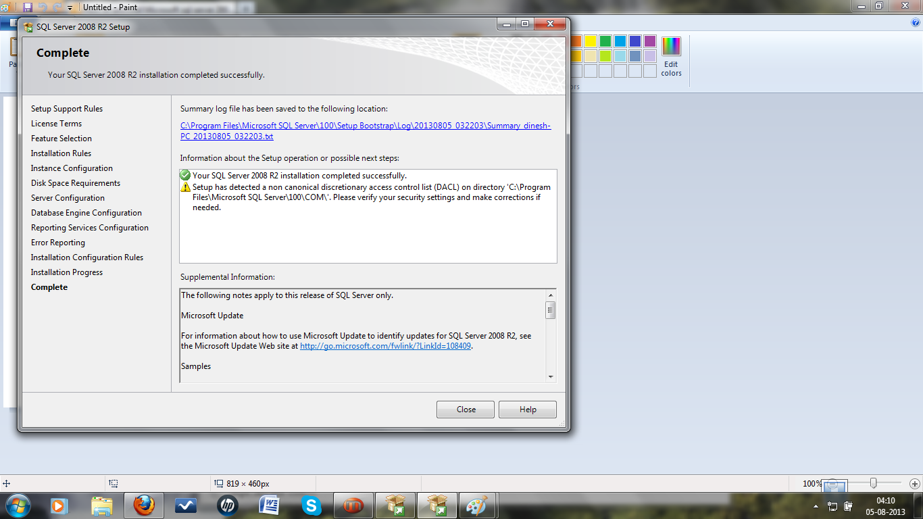
Task: Click the Installation Configuration Rules step
Action: (x=87, y=257)
